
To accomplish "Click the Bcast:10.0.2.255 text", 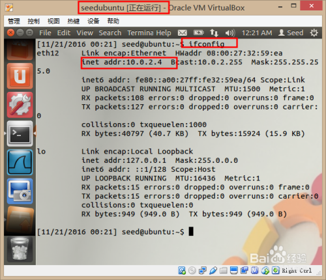I will (207, 63).
